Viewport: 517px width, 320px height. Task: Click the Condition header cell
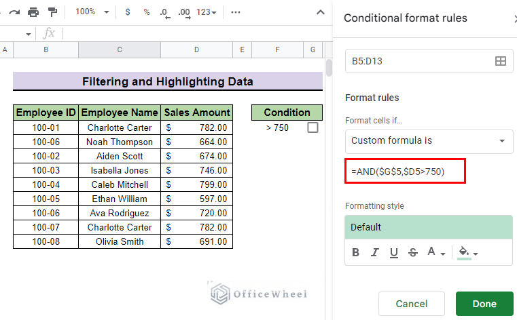tap(287, 113)
